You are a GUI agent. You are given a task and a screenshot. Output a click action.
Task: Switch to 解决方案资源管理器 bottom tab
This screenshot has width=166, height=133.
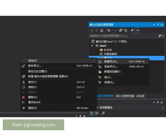[x=105, y=96]
